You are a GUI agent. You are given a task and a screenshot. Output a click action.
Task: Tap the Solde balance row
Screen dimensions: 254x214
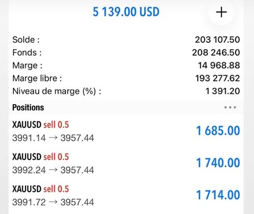[126, 40]
